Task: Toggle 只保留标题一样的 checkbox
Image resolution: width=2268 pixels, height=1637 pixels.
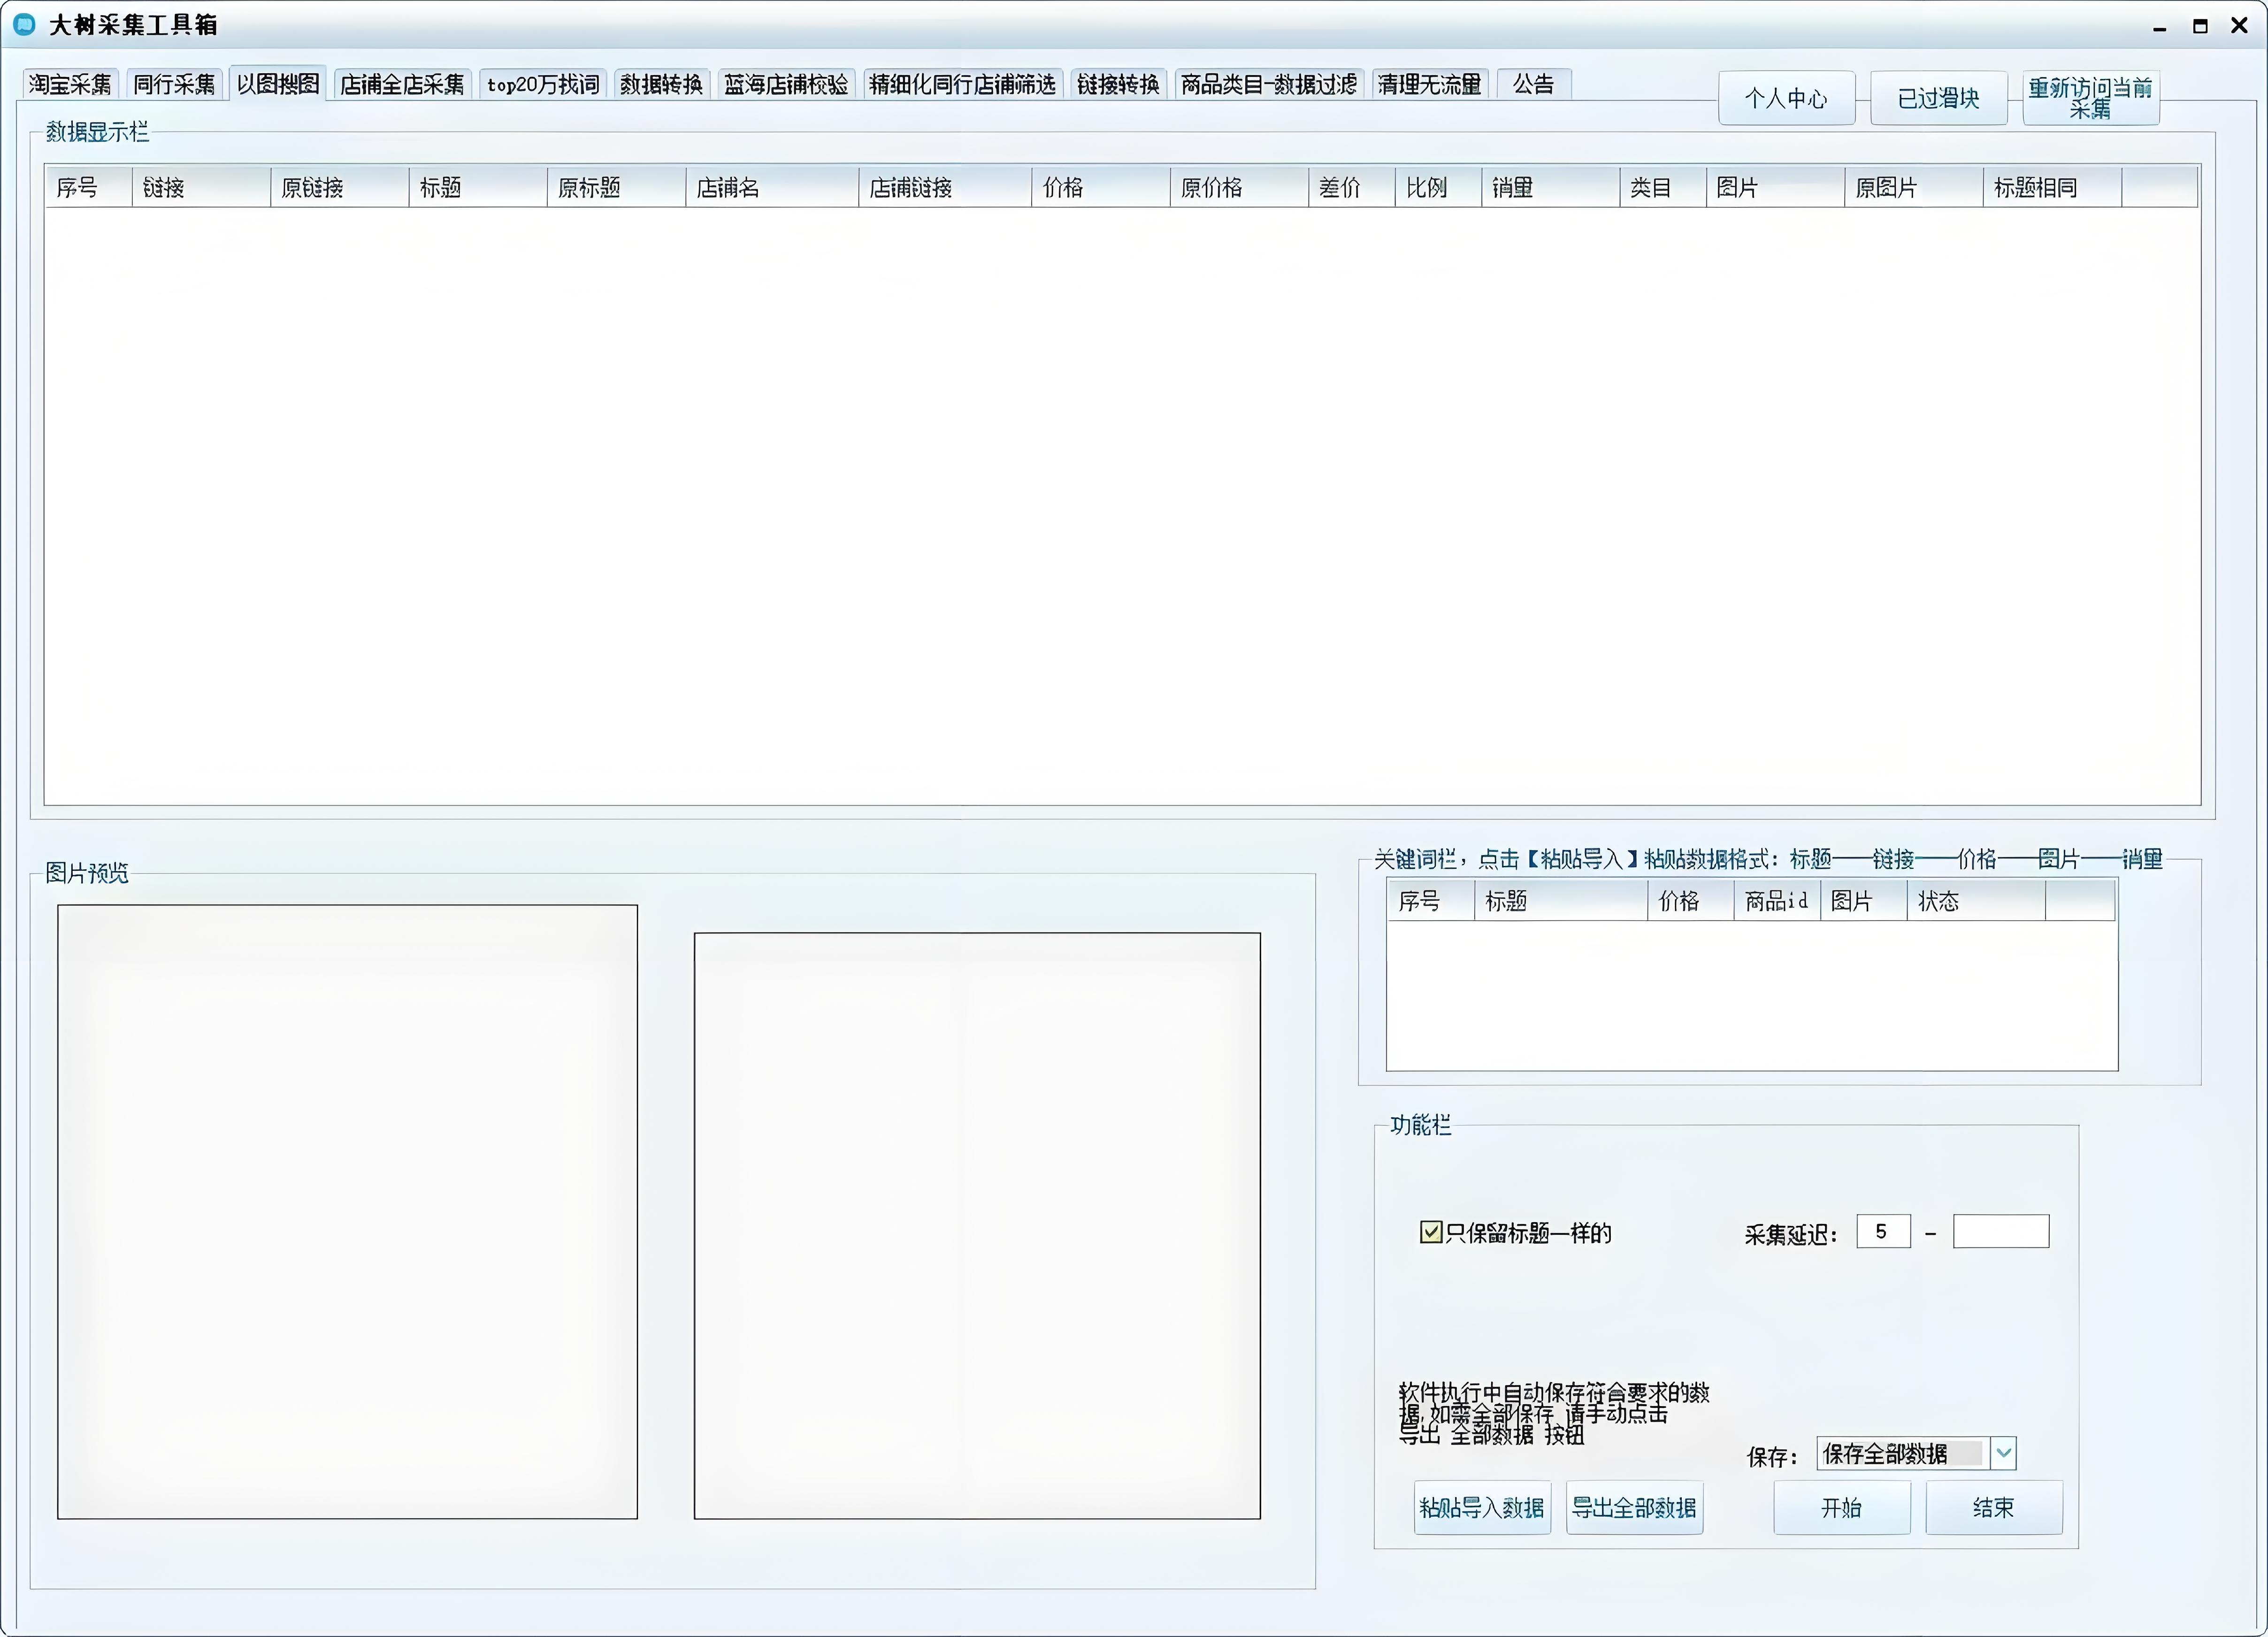Action: tap(1430, 1232)
